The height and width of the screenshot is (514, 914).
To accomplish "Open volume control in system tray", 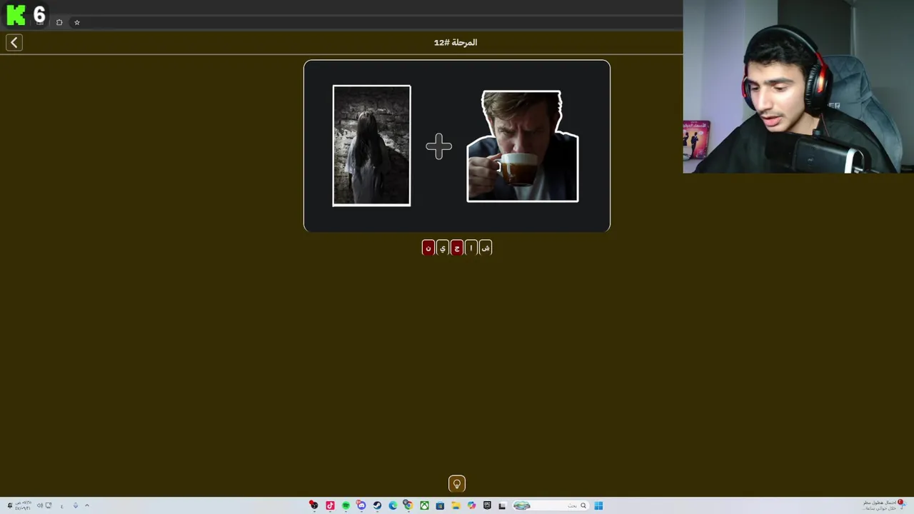I will coord(40,505).
